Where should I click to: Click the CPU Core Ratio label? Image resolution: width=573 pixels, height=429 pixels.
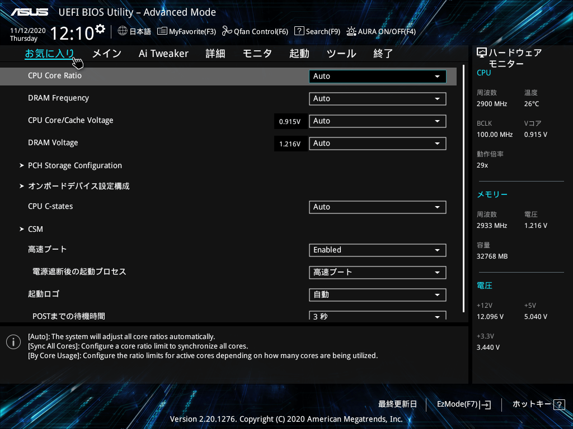coord(55,75)
